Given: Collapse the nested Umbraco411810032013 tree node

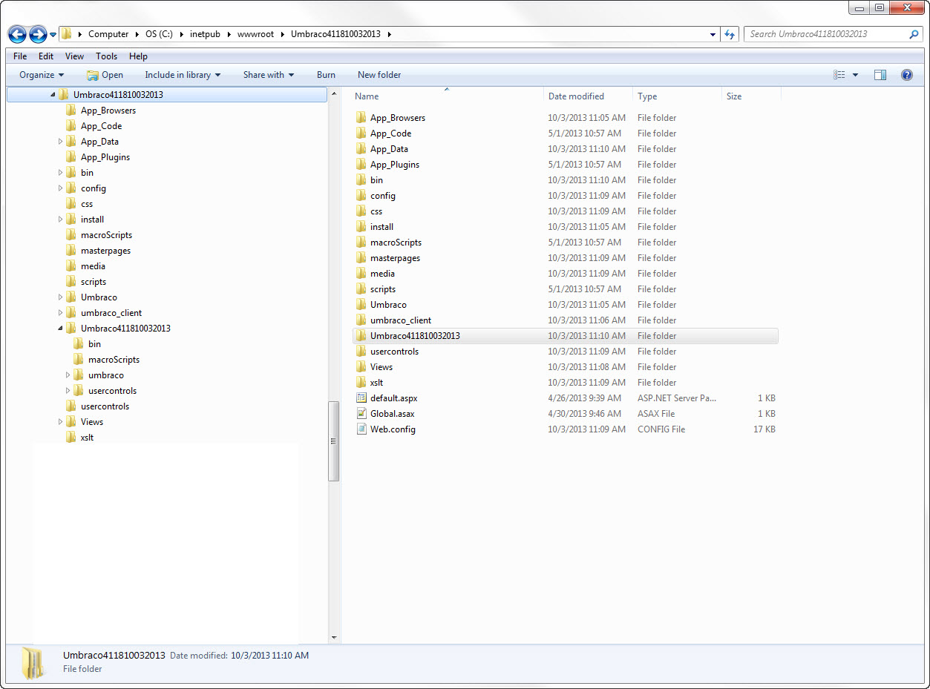Looking at the screenshot, I should coord(60,329).
